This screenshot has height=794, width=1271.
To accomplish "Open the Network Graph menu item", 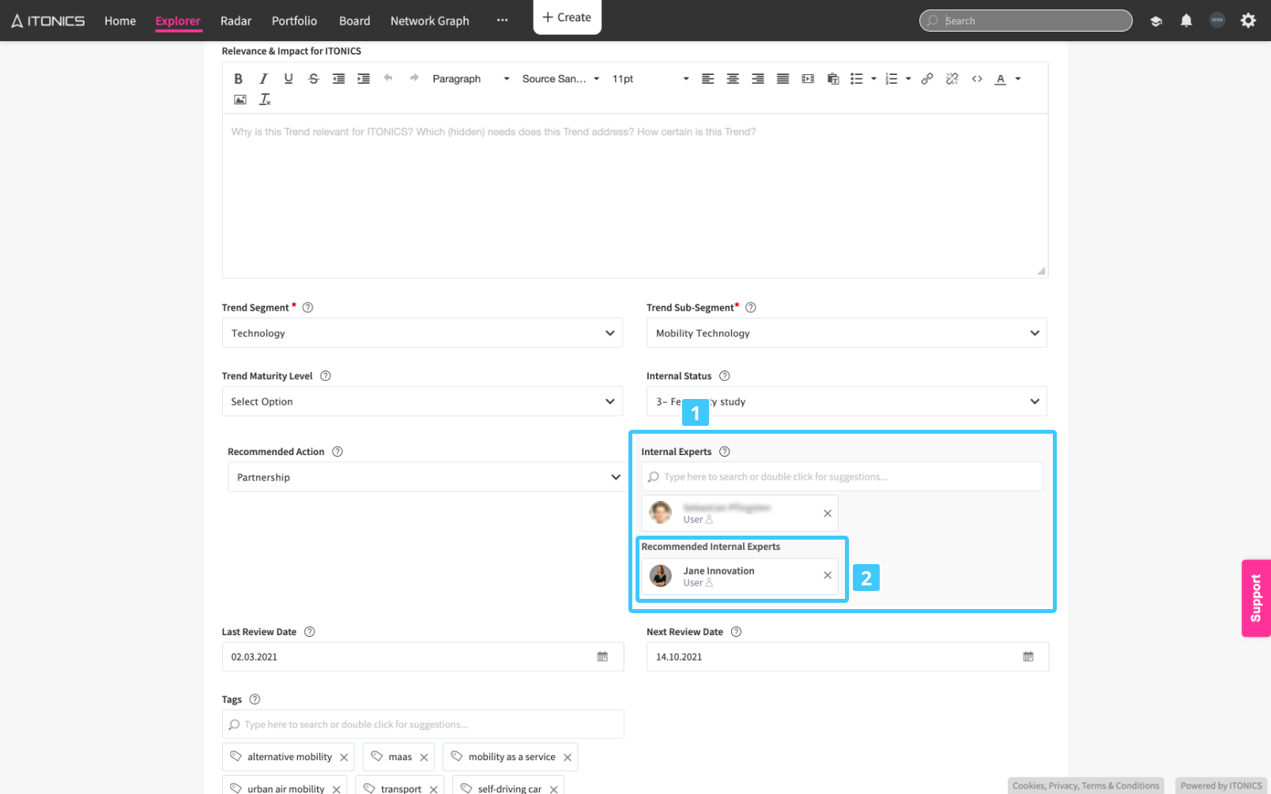I will pos(429,21).
